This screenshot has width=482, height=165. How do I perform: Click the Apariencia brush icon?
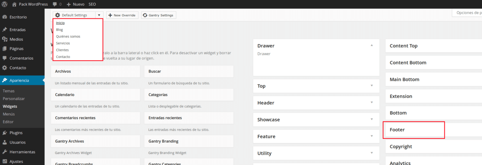pyautogui.click(x=5, y=80)
